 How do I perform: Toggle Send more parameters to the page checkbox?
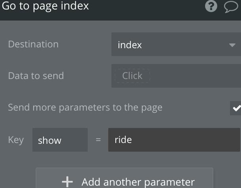click(x=235, y=108)
